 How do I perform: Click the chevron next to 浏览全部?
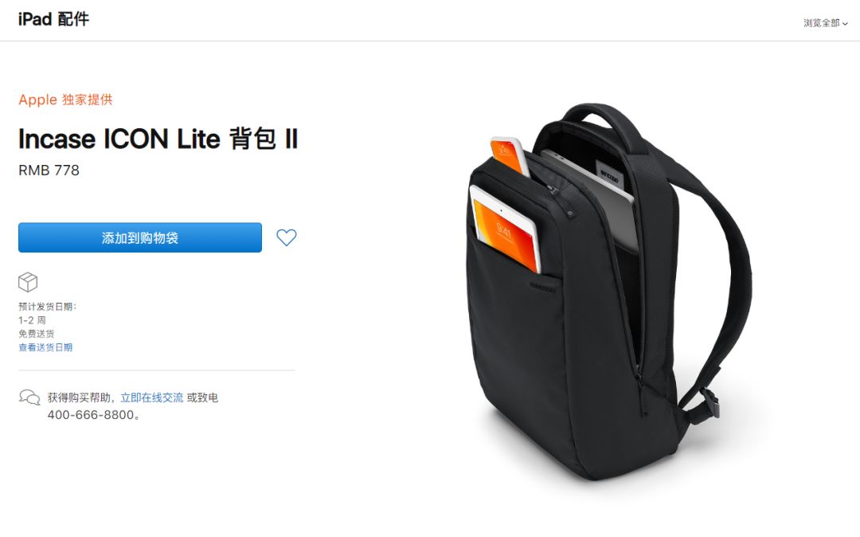point(845,24)
